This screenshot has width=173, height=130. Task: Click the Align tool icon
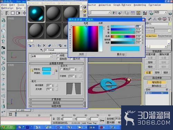point(120,13)
